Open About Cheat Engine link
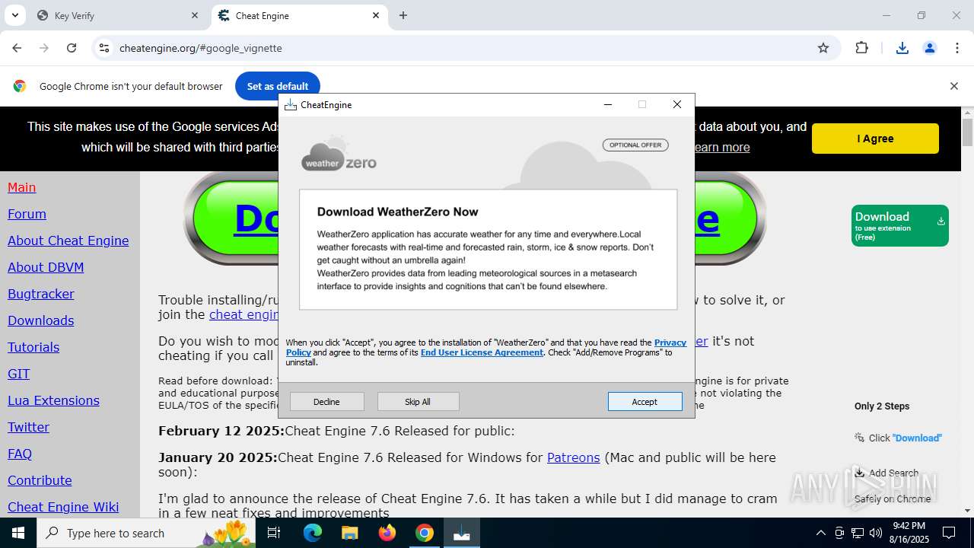974x548 pixels. [68, 241]
